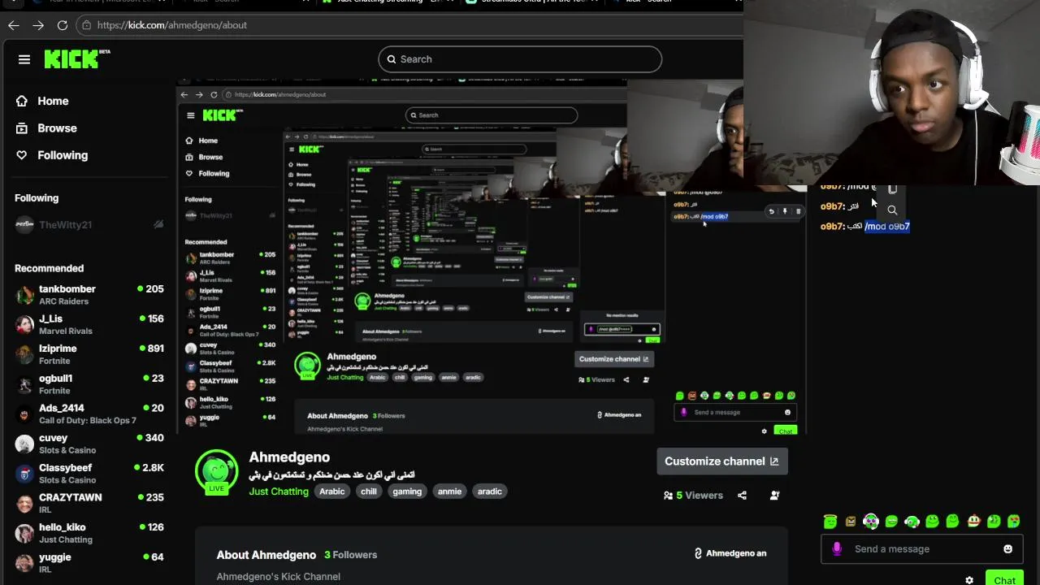The height and width of the screenshot is (585, 1040).
Task: Open ogbull1 Fortnite channel
Action: tap(89, 384)
